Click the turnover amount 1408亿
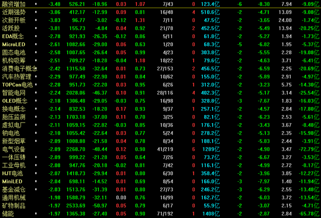The image size is (321, 218). pyautogui.click(x=211, y=213)
